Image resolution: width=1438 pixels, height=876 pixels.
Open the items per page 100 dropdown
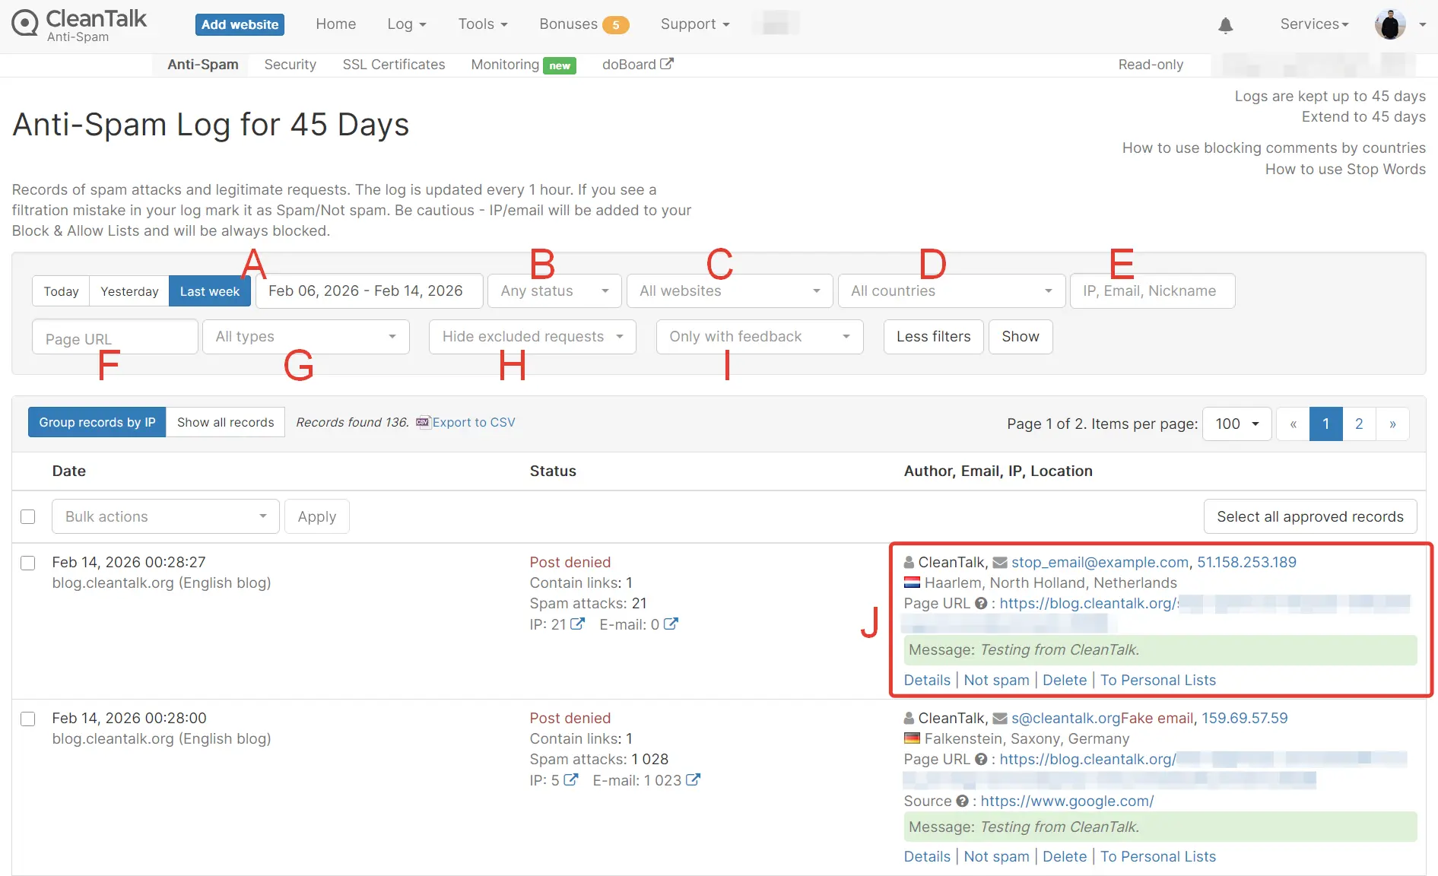(x=1236, y=424)
